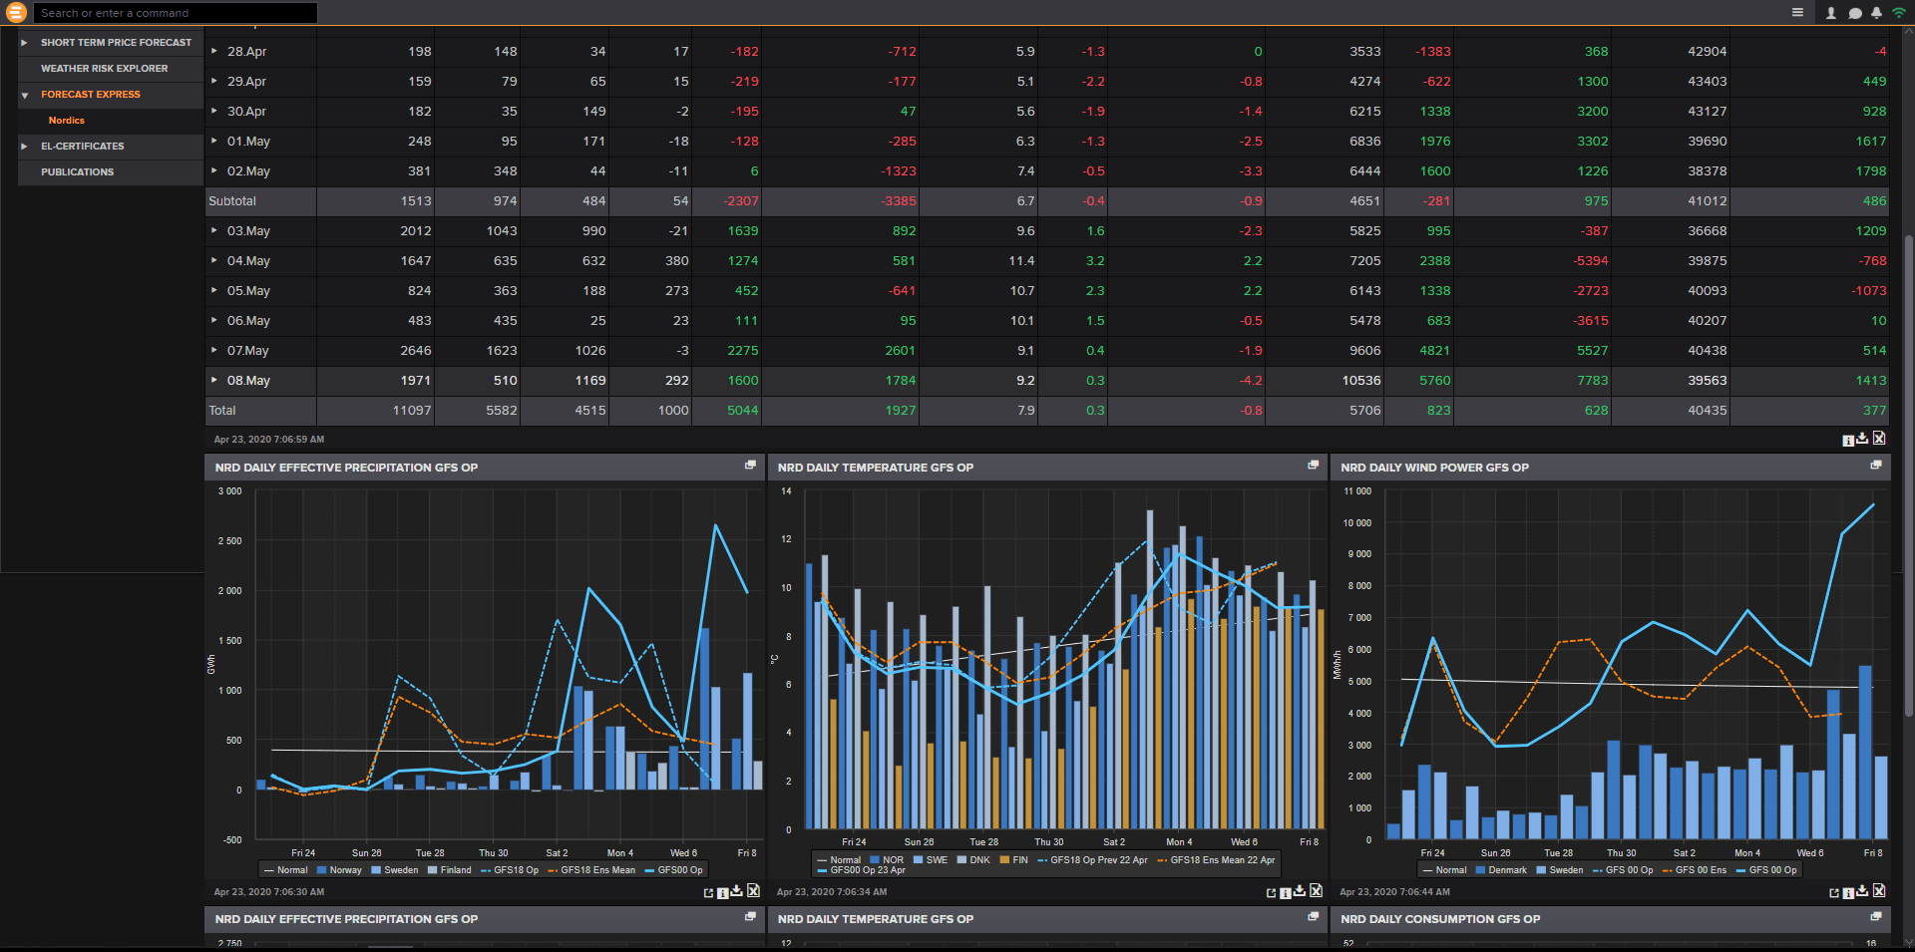Open the notifications bell
Viewport: 1915px width, 952px height.
tap(1876, 13)
